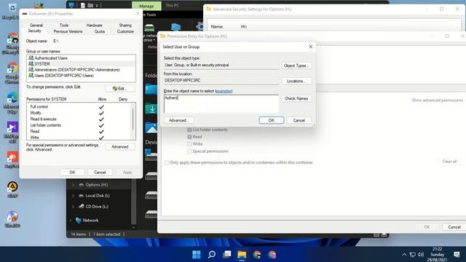Click the Downloads folder icon in Explorer

[x=152, y=108]
